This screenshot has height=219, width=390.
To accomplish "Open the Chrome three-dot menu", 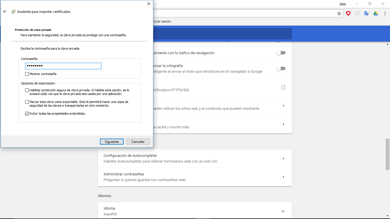I will pyautogui.click(x=385, y=13).
